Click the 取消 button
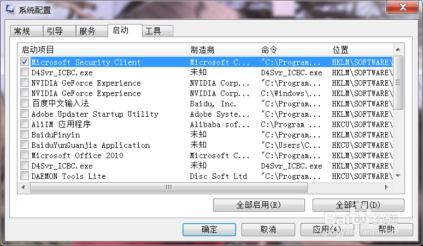Viewport: 423px width, 246px height. [268, 230]
